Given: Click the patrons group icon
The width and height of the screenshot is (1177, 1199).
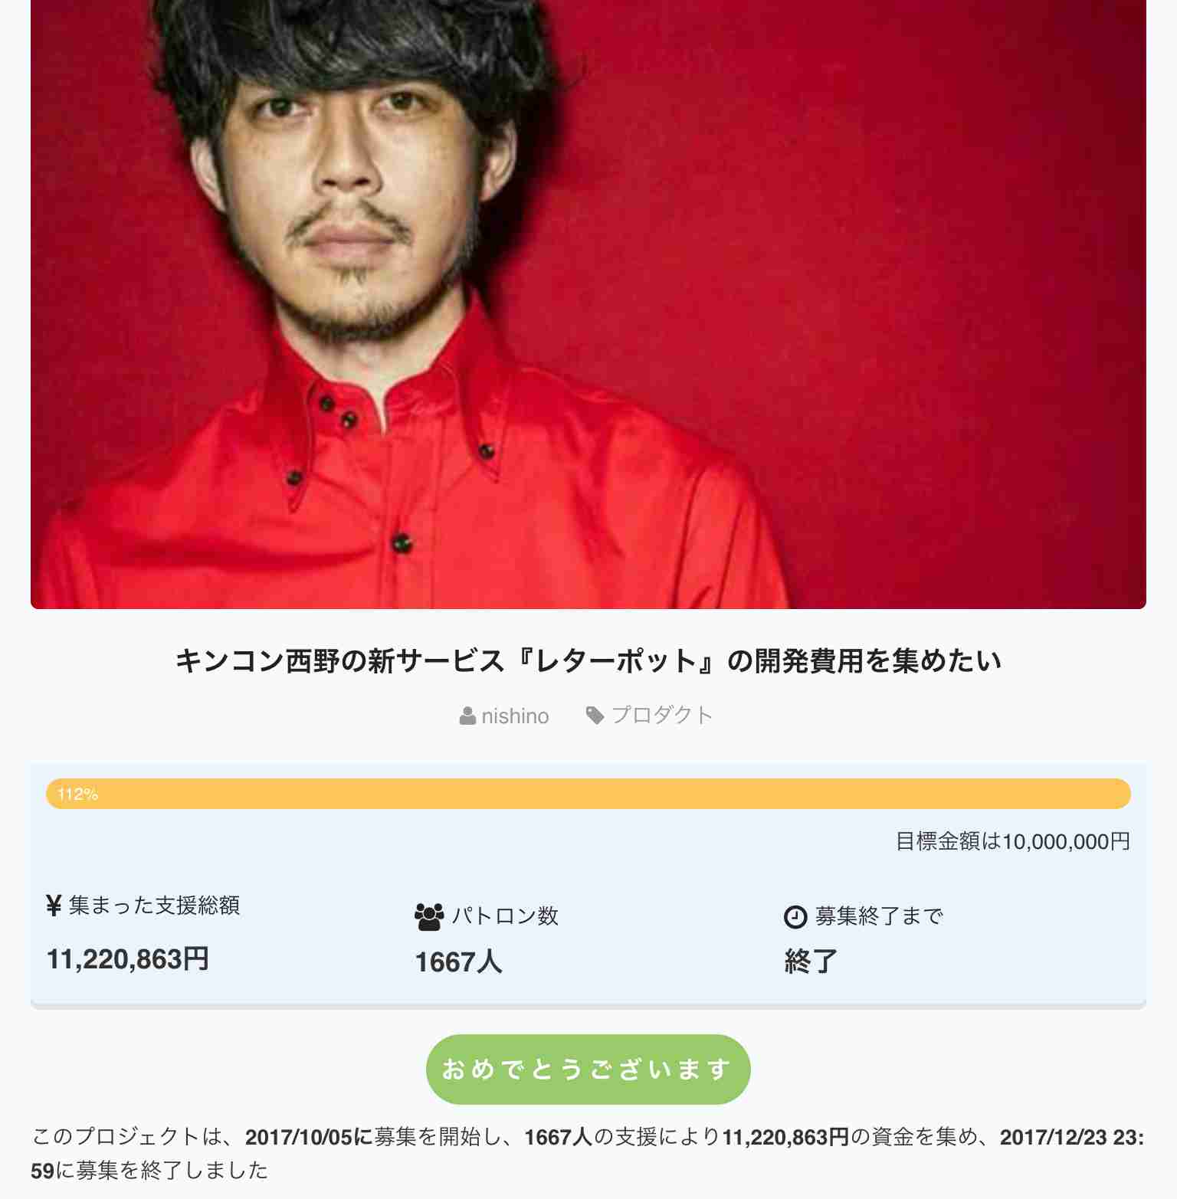Looking at the screenshot, I should tap(429, 916).
